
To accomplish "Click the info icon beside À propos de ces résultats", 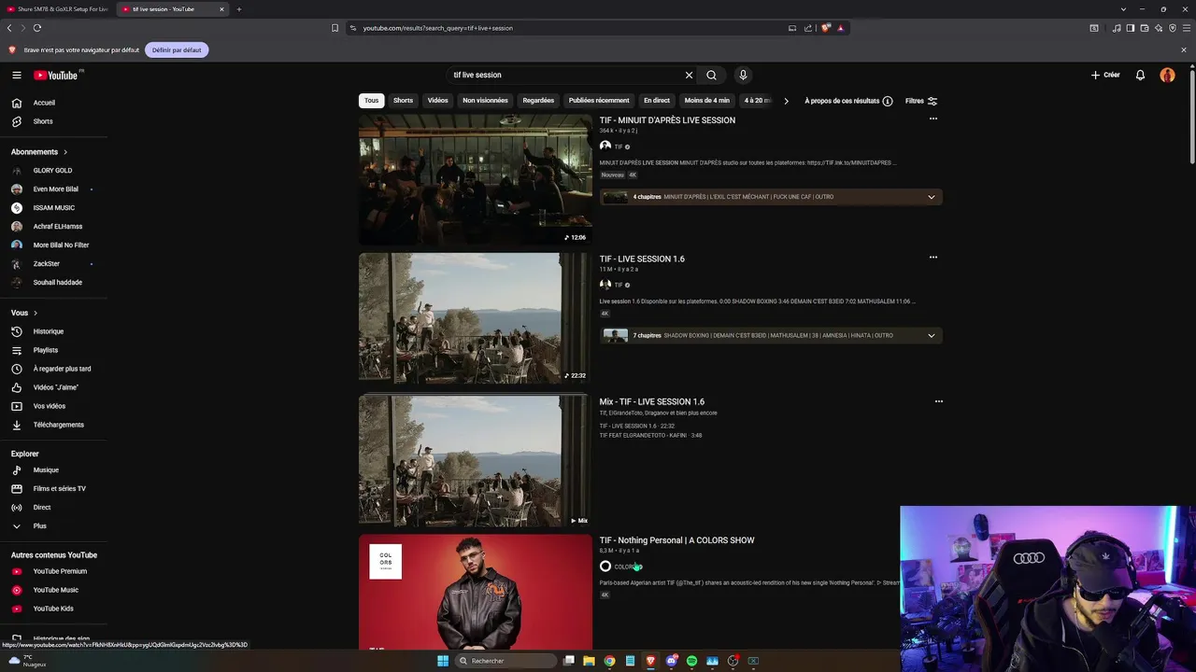I will (x=888, y=101).
